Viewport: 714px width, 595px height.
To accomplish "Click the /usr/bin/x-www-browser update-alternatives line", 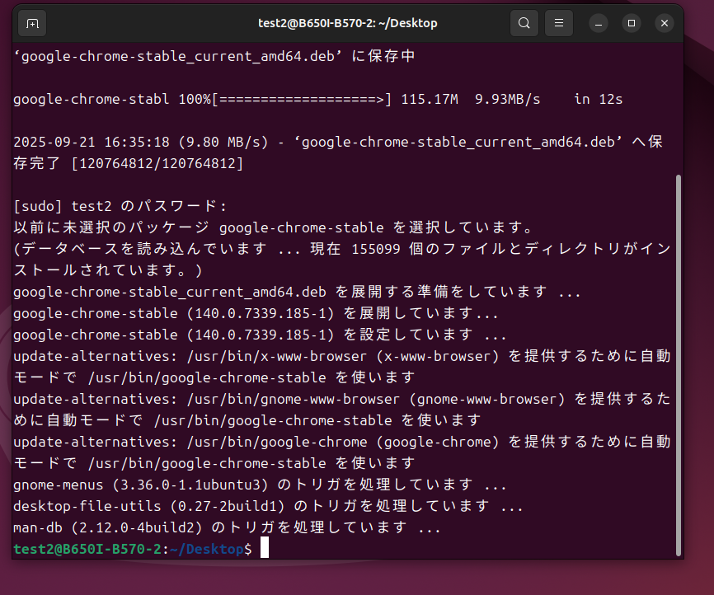I will tap(342, 367).
